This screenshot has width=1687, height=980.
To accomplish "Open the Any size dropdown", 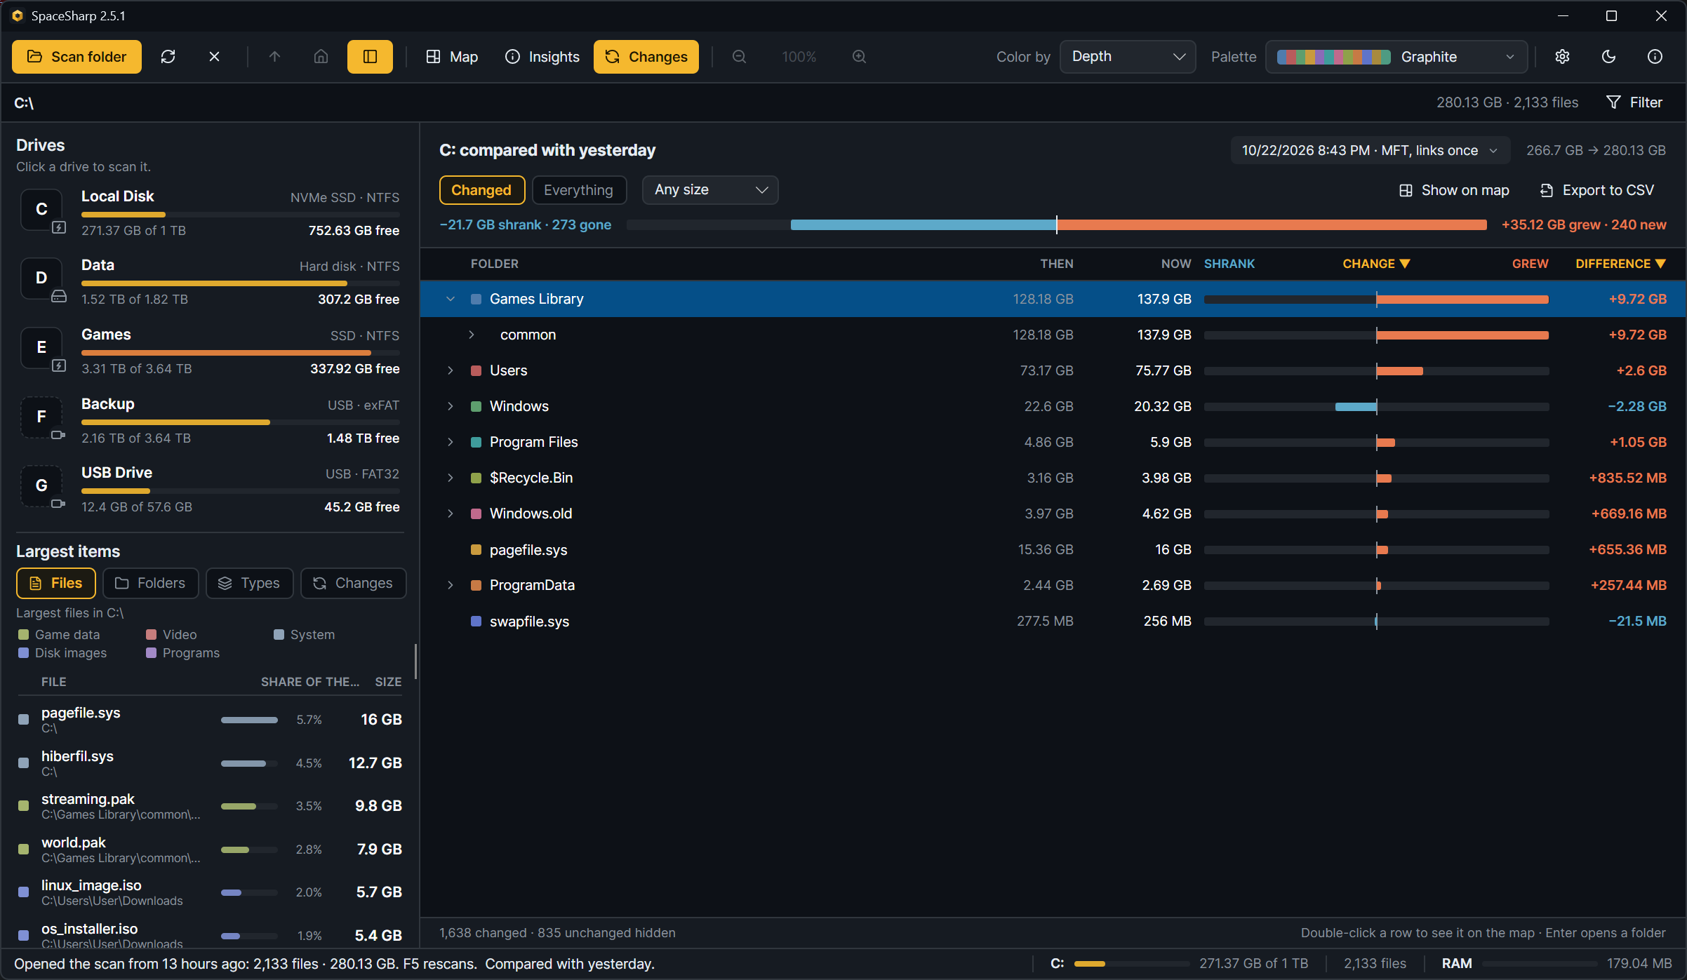I will pyautogui.click(x=710, y=190).
